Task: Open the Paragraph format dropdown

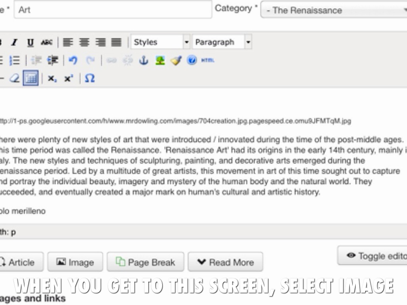Action: coord(222,42)
